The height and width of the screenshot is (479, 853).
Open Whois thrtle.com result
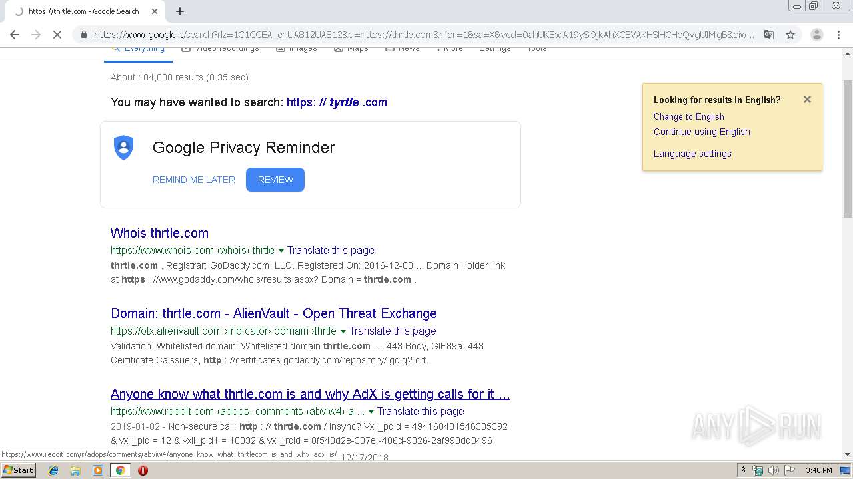159,233
